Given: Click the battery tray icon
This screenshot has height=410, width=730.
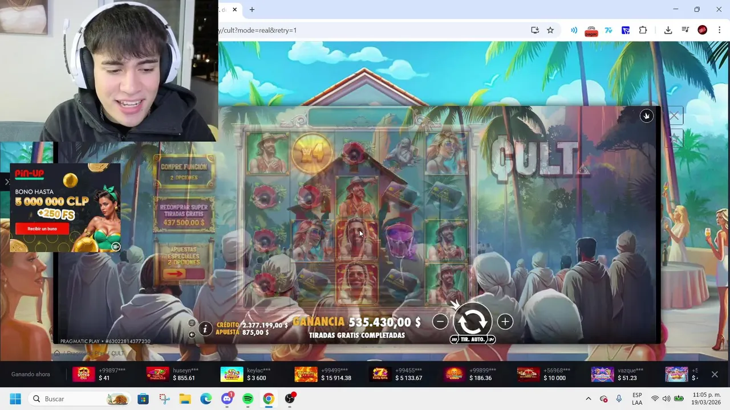Looking at the screenshot, I should coord(679,399).
